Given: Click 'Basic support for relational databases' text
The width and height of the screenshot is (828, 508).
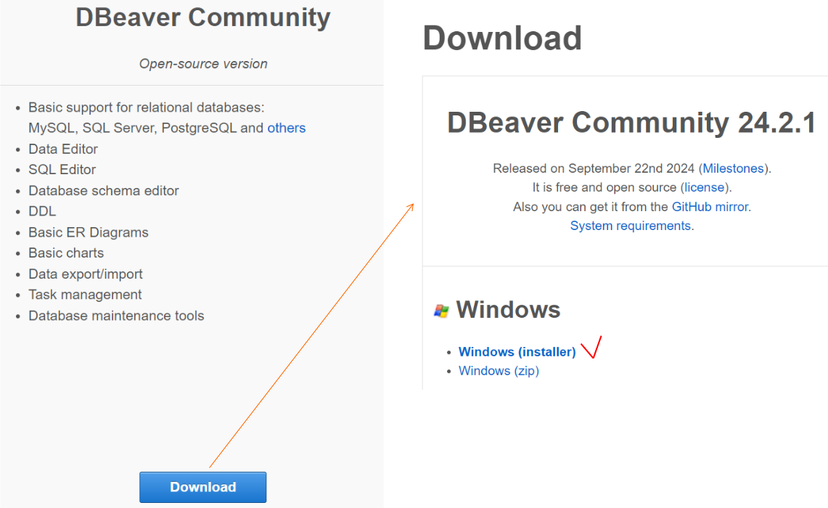Looking at the screenshot, I should 147,107.
